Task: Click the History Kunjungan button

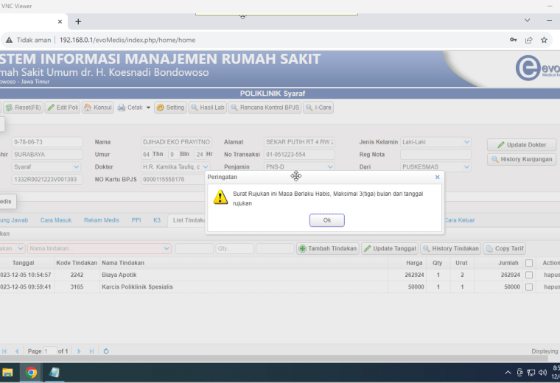Action: [522, 159]
